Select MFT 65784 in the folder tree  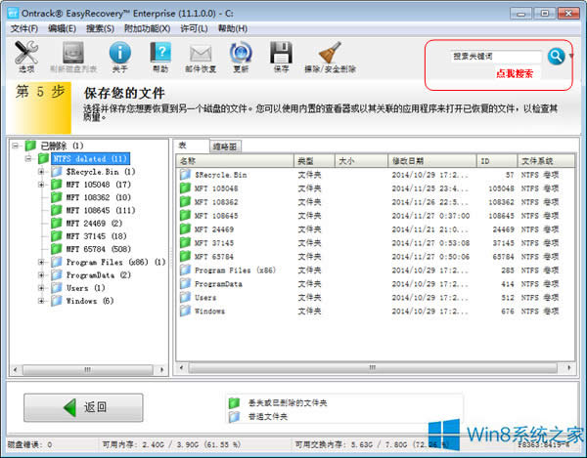pos(94,249)
